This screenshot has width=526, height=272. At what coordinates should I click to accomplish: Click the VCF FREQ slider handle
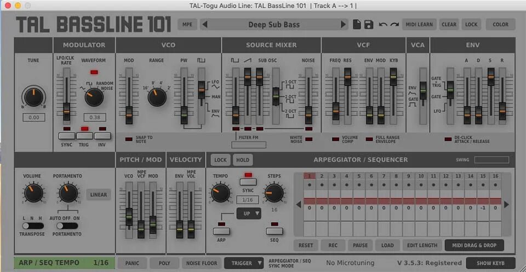click(336, 111)
